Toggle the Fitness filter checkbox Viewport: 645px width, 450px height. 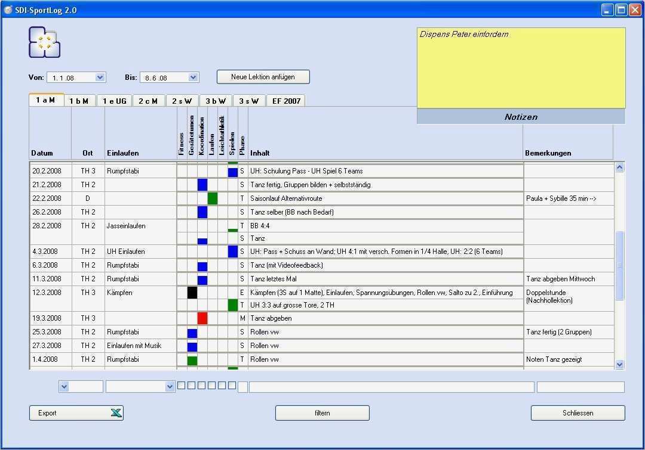[x=181, y=386]
